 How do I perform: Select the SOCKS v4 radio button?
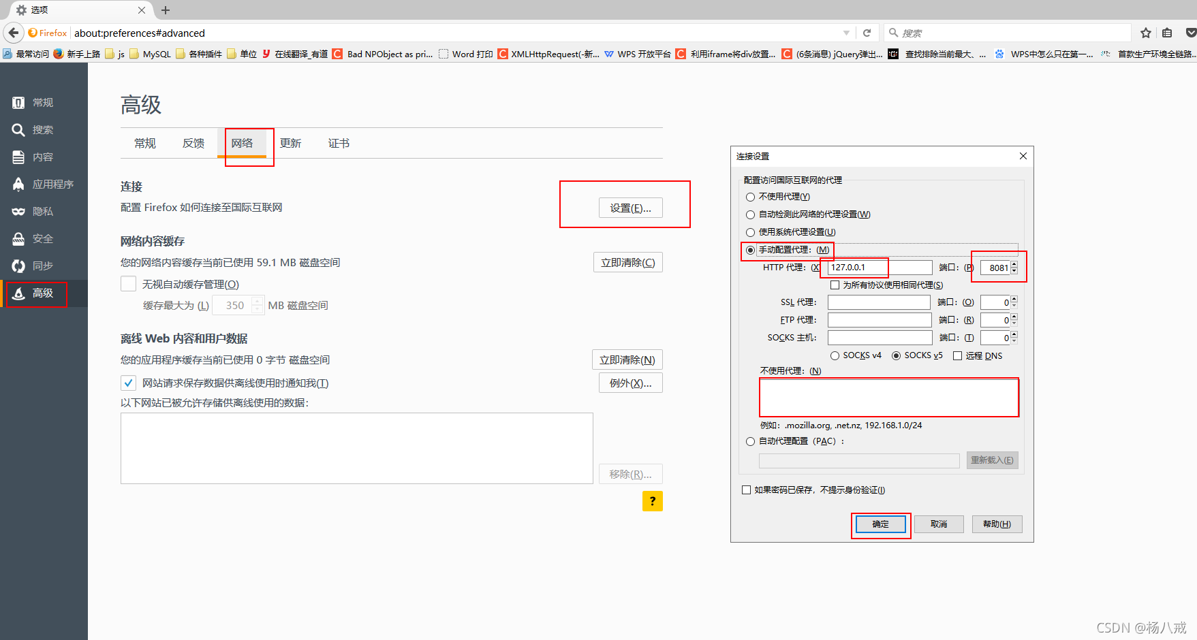pos(835,355)
